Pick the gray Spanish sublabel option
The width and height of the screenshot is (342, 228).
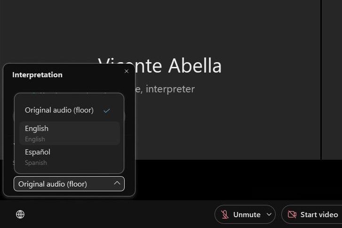[36, 163]
